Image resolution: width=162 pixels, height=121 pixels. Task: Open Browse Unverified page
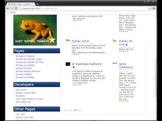pos(25,77)
